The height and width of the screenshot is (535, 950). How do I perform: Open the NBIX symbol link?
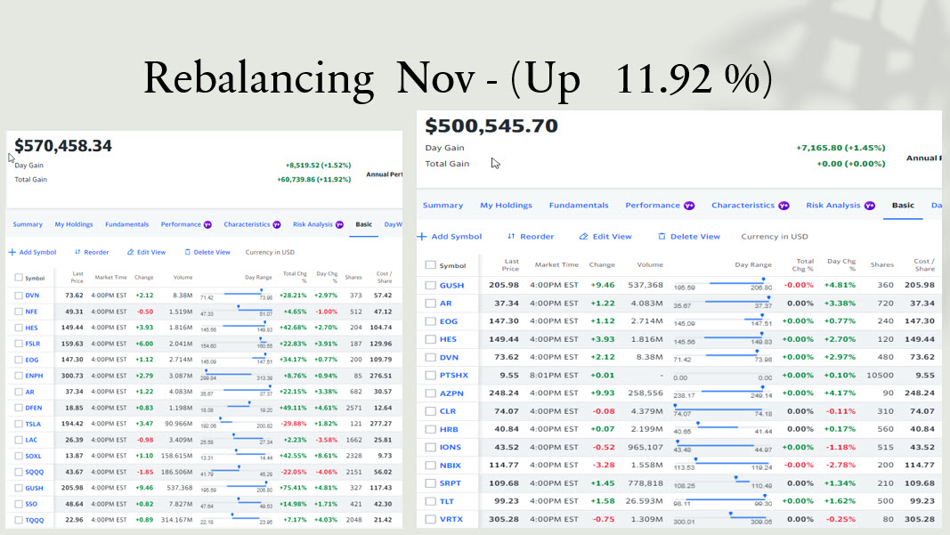pos(451,466)
